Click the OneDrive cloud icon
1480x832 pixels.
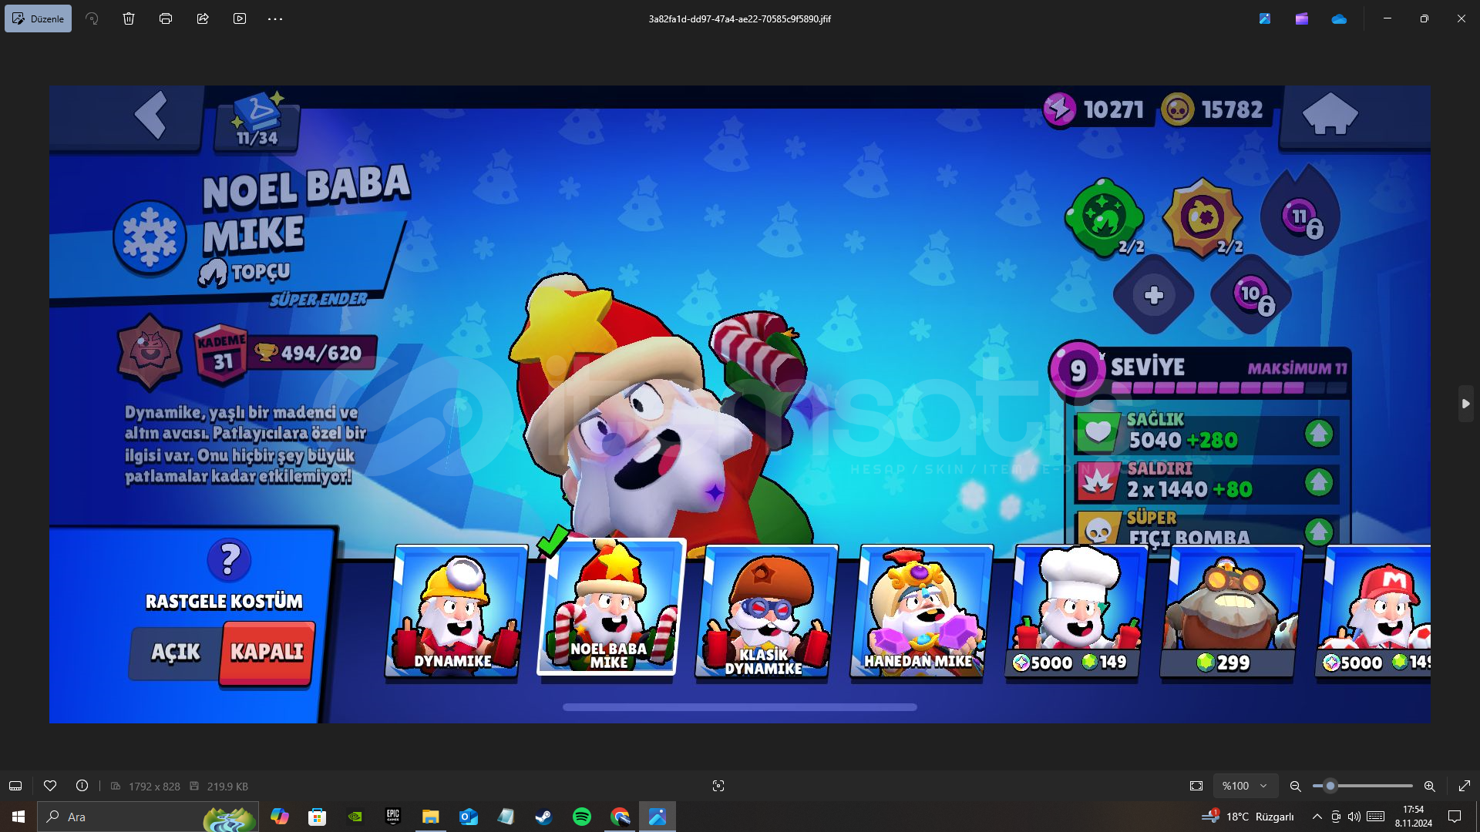coord(1339,18)
